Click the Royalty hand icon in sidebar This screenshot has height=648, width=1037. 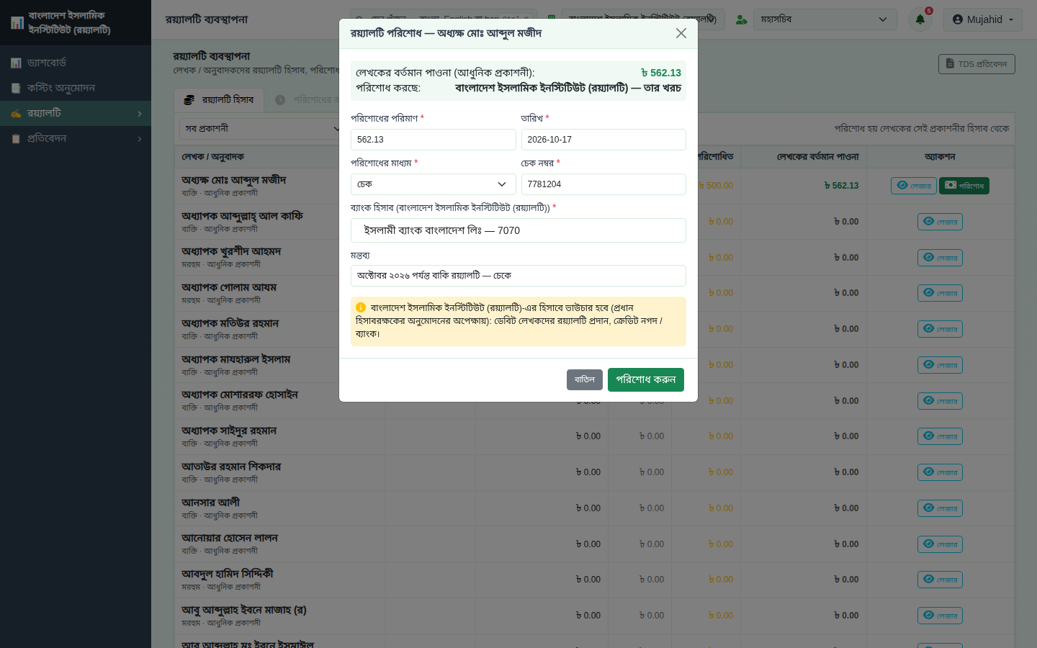point(16,113)
